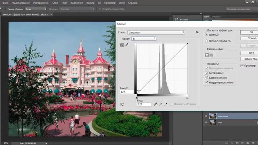
Task: Select the Светлый radio option
Action: [206, 35]
